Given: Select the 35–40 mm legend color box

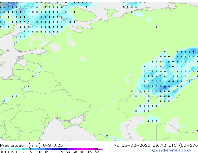Looking at the screenshot, I should (x=77, y=149).
